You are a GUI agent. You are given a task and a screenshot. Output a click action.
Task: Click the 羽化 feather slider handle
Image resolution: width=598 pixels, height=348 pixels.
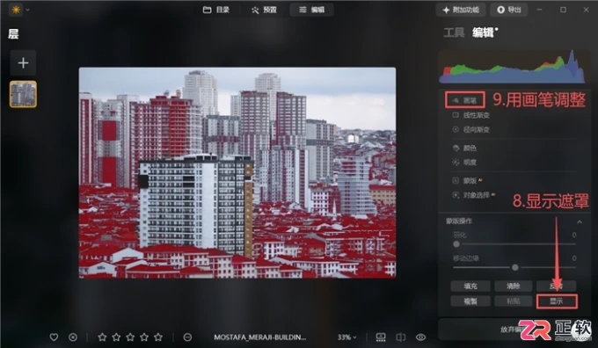[x=456, y=244]
